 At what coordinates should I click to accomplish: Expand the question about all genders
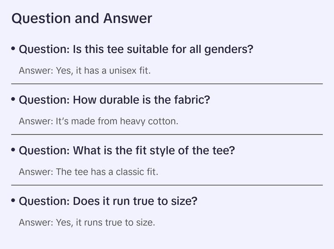136,50
